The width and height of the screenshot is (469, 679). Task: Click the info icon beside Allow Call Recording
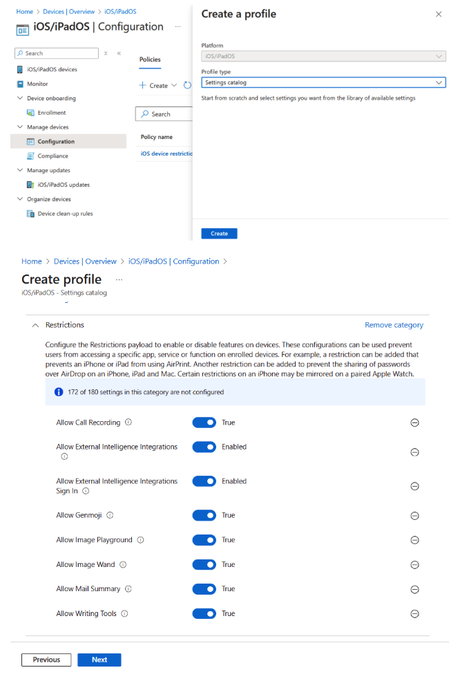128,422
